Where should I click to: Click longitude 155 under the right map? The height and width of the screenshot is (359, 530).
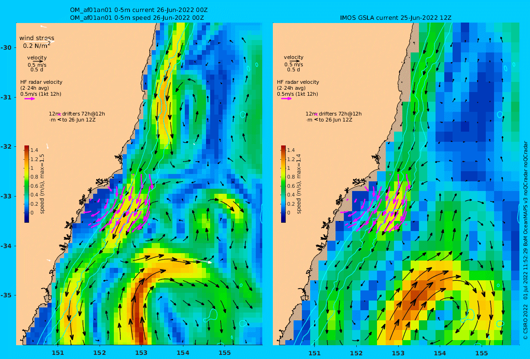(481, 353)
